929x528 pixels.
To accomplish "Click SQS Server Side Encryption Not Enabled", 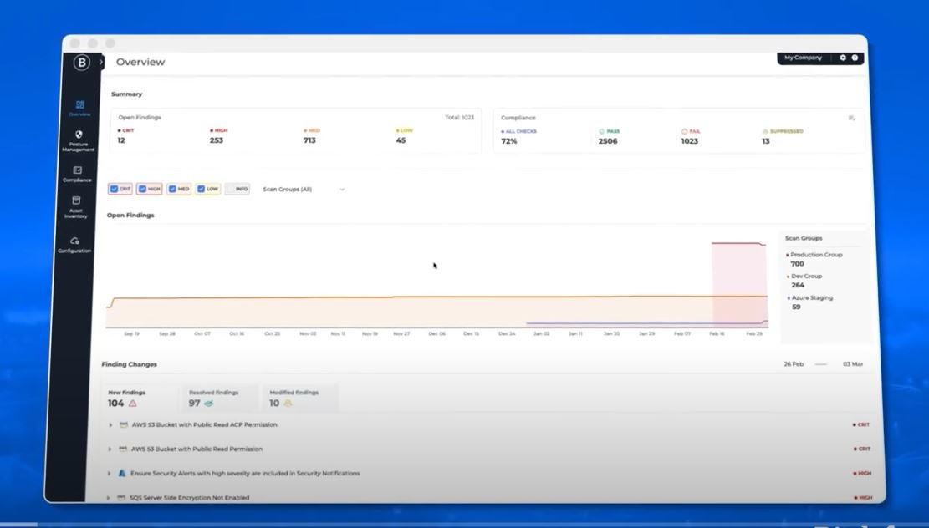I will [190, 498].
